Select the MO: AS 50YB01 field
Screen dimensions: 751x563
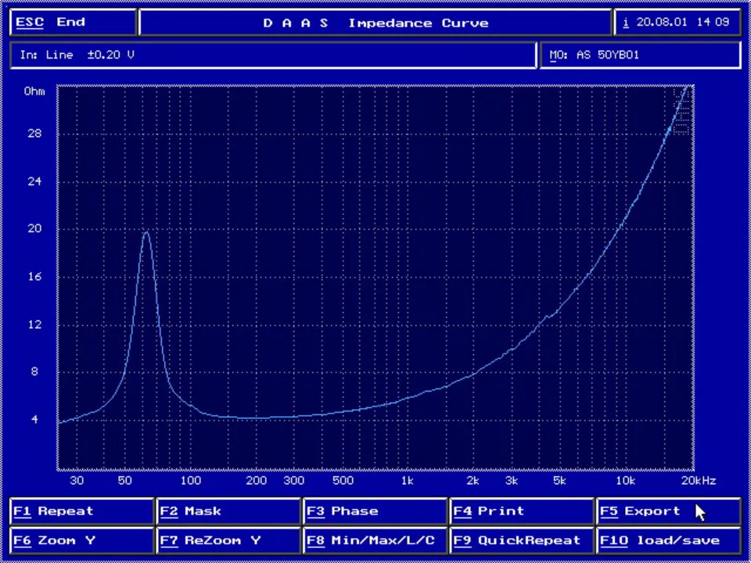[641, 55]
